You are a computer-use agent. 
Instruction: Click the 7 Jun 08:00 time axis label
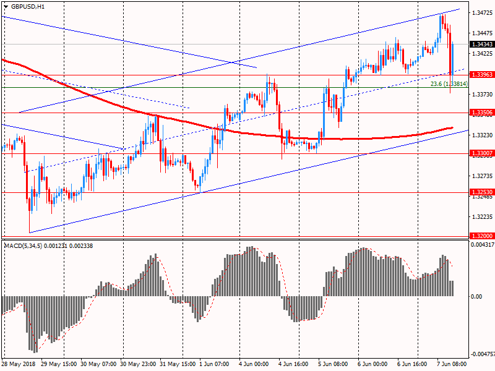click(452, 364)
